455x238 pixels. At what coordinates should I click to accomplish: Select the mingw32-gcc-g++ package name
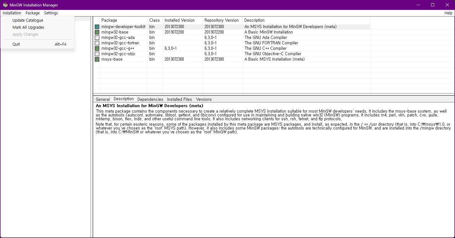pyautogui.click(x=118, y=48)
